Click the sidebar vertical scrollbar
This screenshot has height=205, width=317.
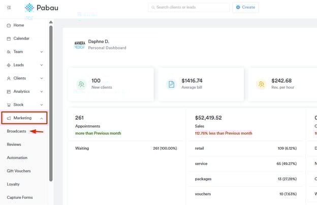51,101
